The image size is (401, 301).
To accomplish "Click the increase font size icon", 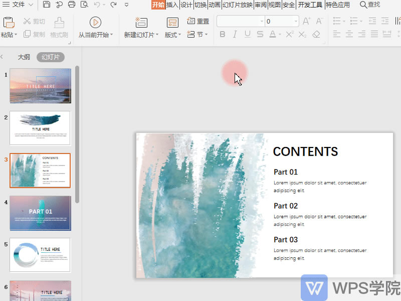I will click(307, 21).
